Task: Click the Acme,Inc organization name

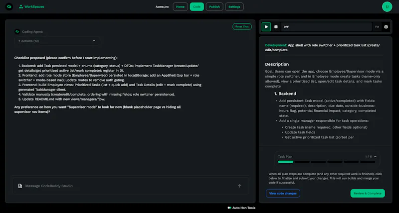Action: coord(162,7)
